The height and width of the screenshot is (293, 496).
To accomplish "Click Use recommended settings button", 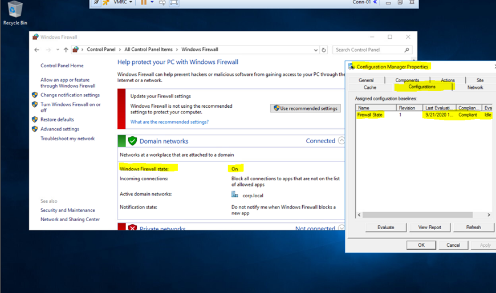I will (306, 108).
